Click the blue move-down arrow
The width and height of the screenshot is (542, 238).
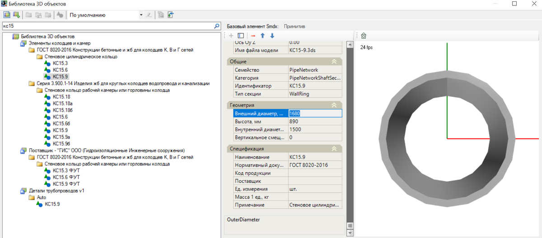(x=272, y=36)
